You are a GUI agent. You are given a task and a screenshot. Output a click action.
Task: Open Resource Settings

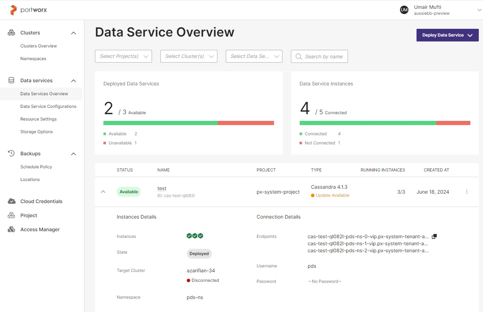point(38,119)
